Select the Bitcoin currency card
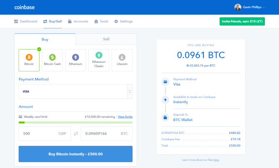Image resolution: width=279 pixels, height=168 pixels. [x=29, y=60]
